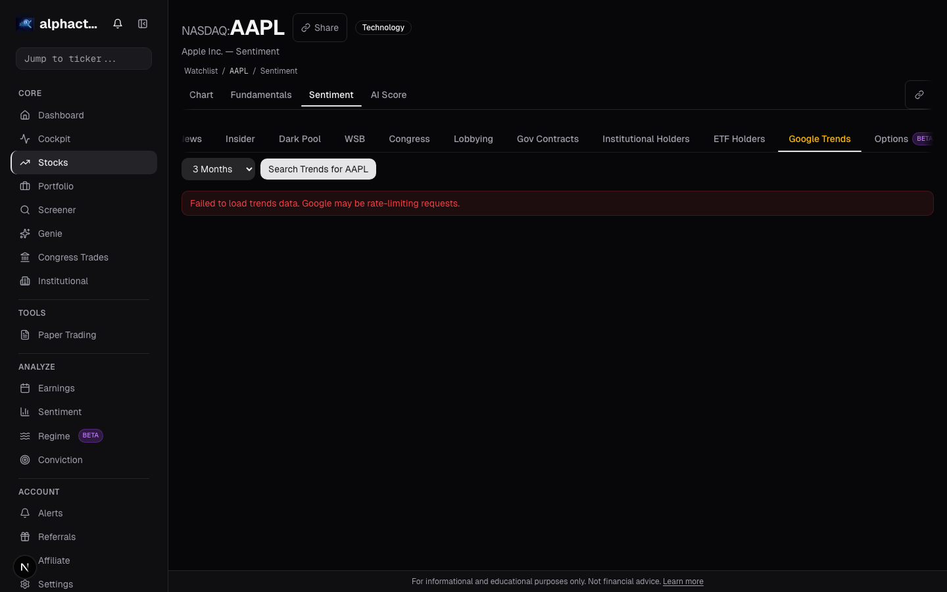Open the Google Trends subtab
The height and width of the screenshot is (592, 947).
point(819,139)
